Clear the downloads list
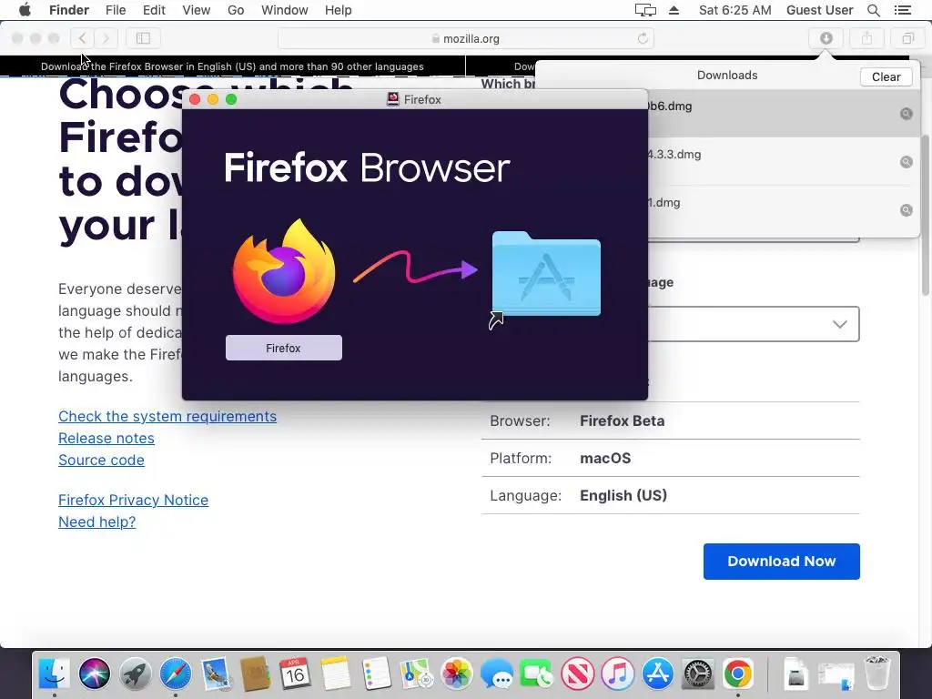Viewport: 932px width, 699px height. (886, 76)
